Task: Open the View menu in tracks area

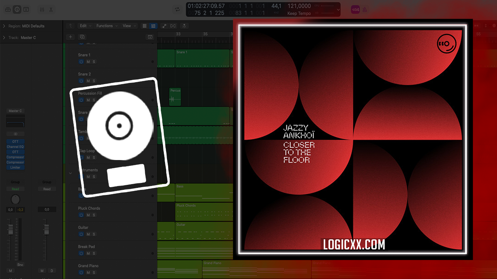Action: [x=129, y=26]
